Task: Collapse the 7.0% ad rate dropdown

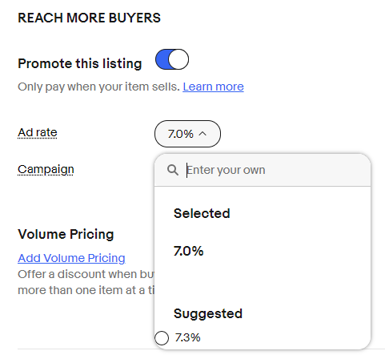Action: 187,134
